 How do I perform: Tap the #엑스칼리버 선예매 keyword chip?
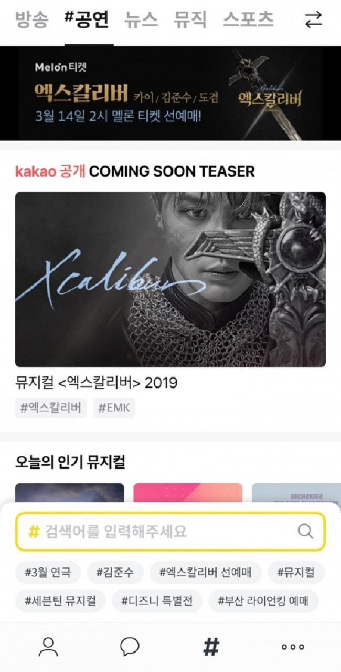206,573
